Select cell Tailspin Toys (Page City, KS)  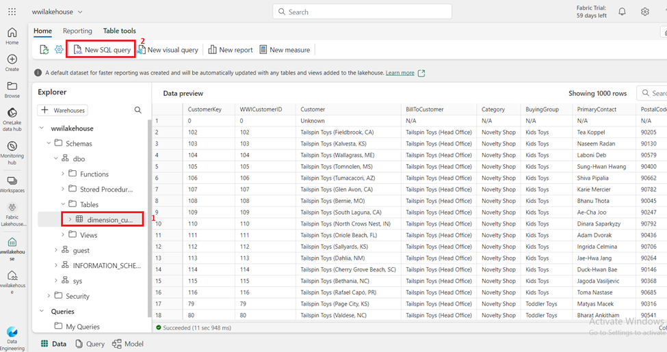tap(348, 304)
